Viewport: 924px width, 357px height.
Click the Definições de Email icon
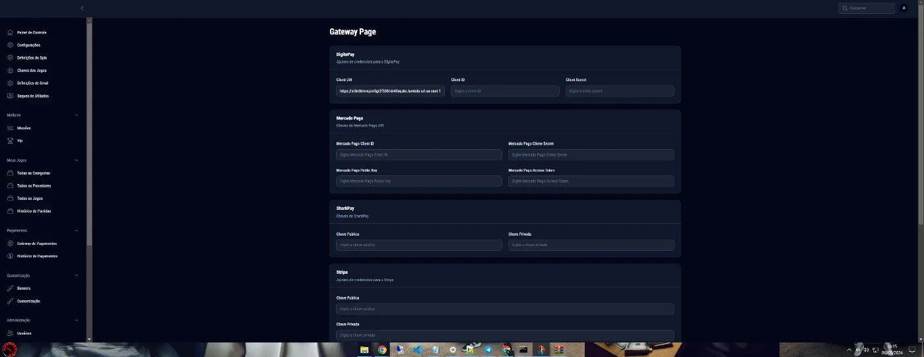pyautogui.click(x=11, y=83)
